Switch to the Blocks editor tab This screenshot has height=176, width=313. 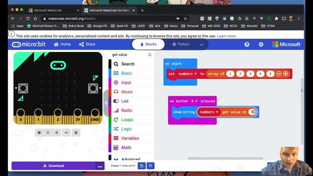click(148, 44)
